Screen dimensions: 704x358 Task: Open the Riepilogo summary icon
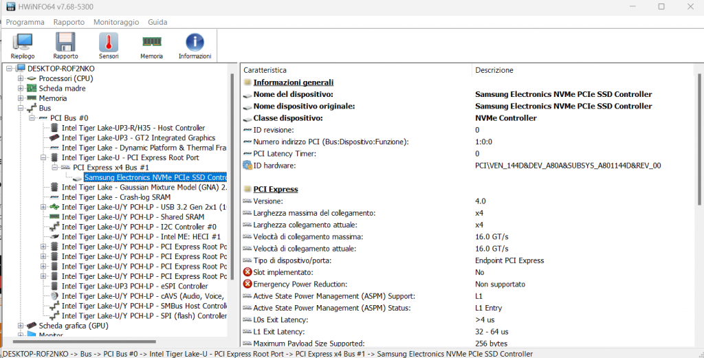click(22, 45)
